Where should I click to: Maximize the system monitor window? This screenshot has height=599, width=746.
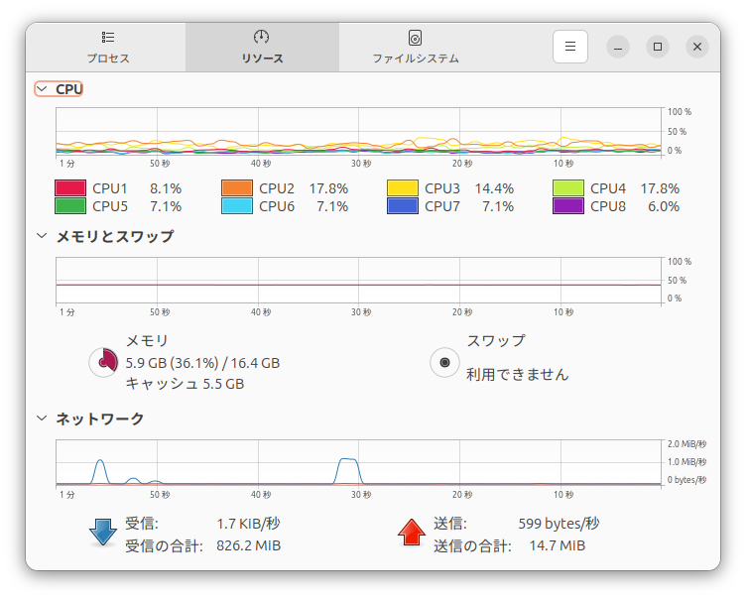(658, 47)
